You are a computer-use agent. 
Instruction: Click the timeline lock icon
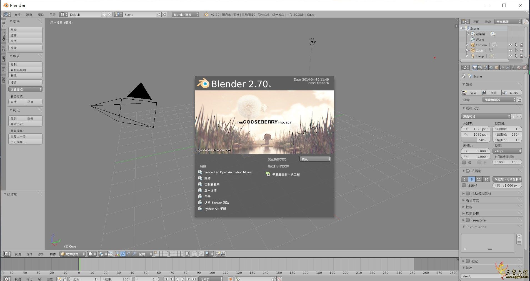(x=65, y=279)
